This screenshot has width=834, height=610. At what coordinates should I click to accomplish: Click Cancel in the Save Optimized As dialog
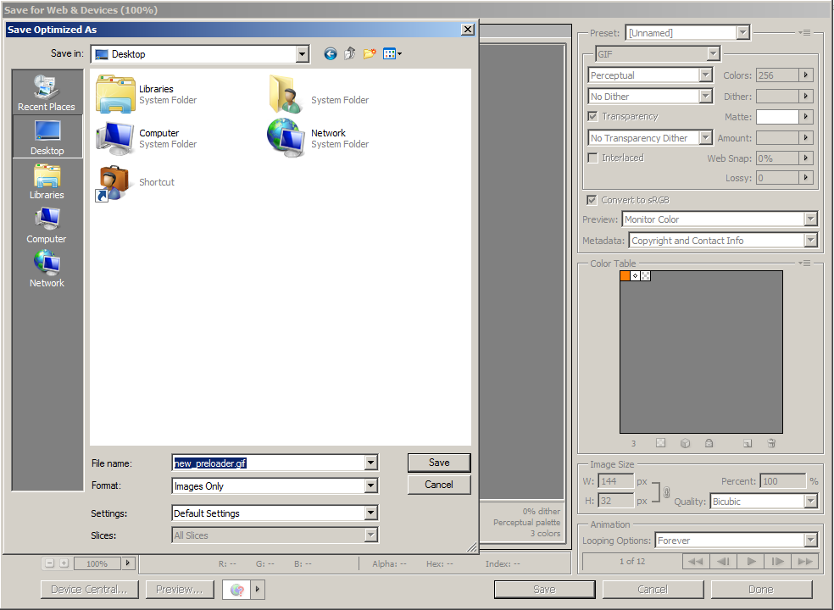pyautogui.click(x=439, y=485)
